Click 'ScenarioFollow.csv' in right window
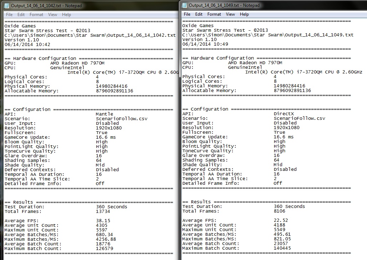The height and width of the screenshot is (260, 367). click(x=300, y=118)
